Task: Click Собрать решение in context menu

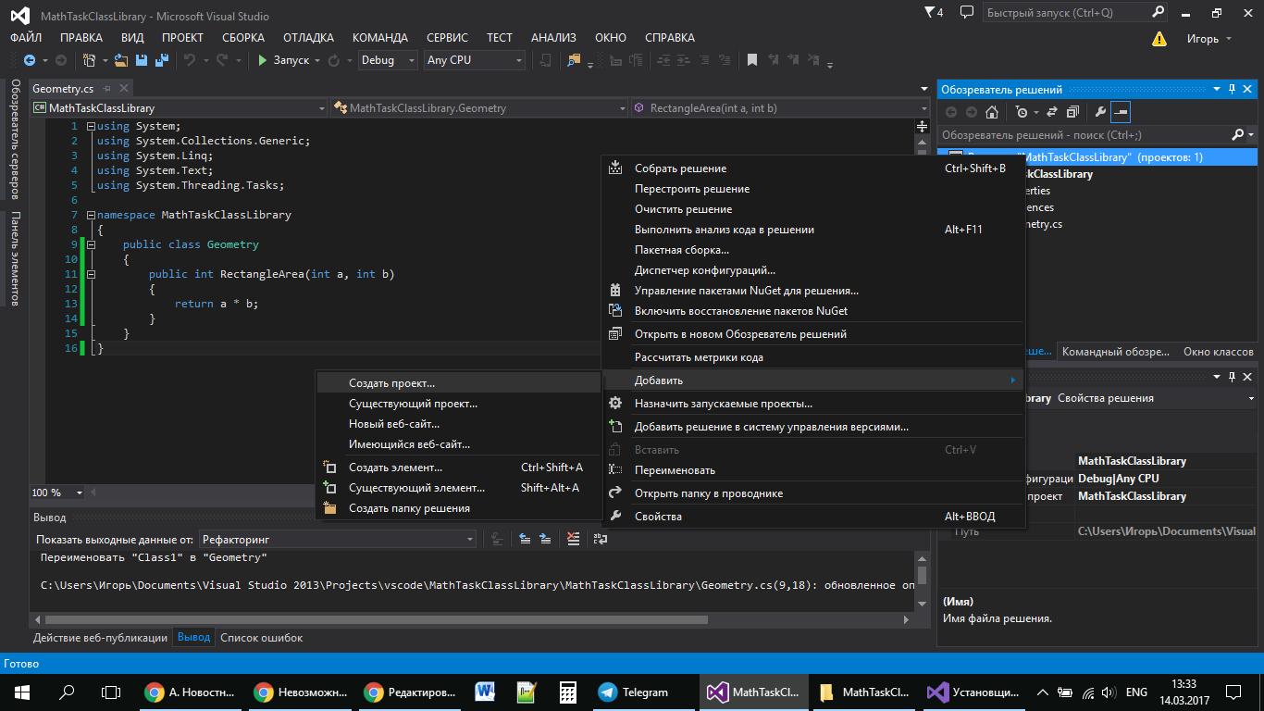Action: 813,168
